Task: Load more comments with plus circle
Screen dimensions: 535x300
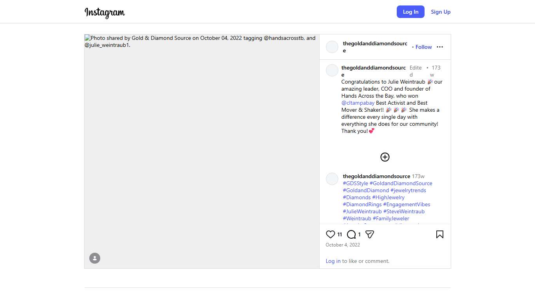Action: click(385, 157)
